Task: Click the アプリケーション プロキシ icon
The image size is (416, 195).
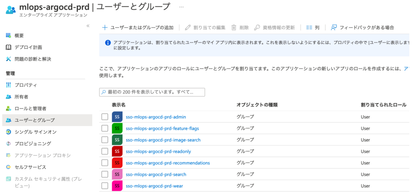Action: click(x=9, y=156)
